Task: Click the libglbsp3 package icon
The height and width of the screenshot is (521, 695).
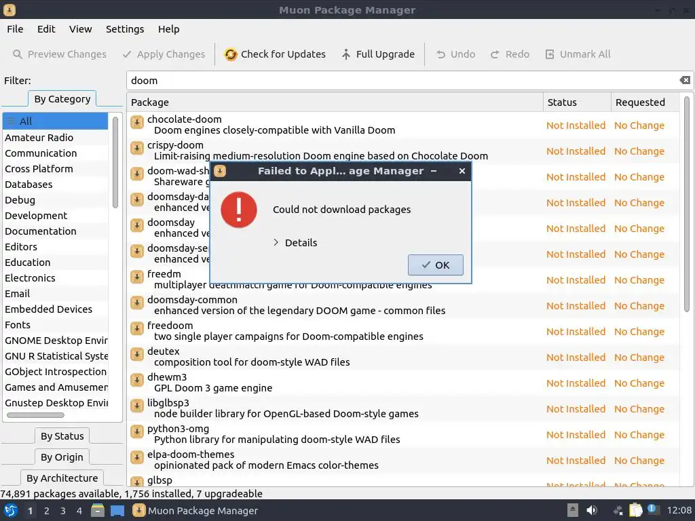Action: pos(137,406)
